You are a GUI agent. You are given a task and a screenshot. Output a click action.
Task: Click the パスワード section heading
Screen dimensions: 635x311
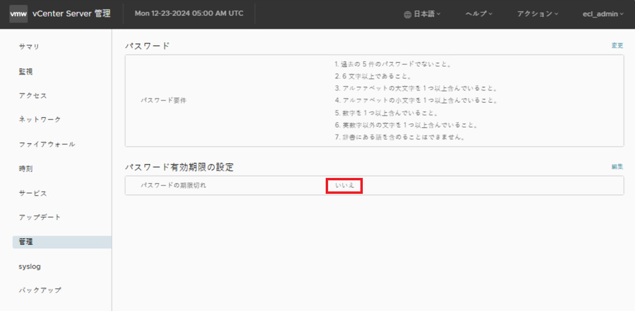click(x=147, y=46)
